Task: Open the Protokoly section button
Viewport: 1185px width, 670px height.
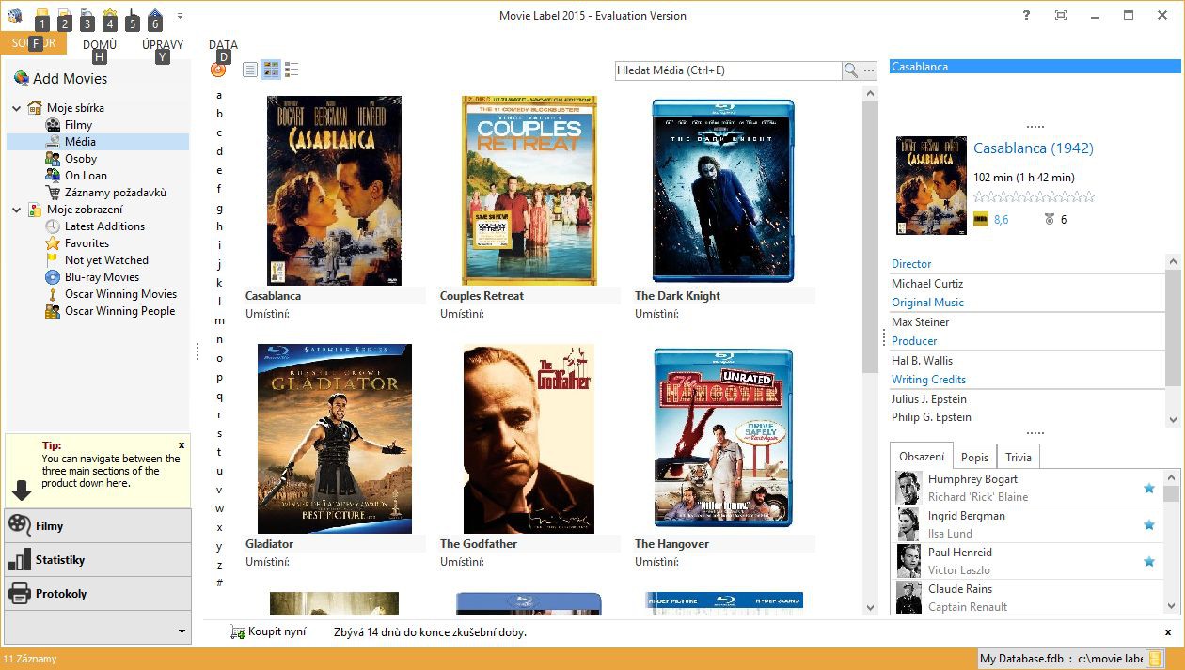Action: click(x=98, y=594)
